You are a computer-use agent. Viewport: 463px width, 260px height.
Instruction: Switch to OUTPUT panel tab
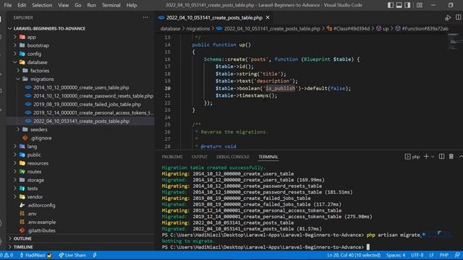[200, 157]
